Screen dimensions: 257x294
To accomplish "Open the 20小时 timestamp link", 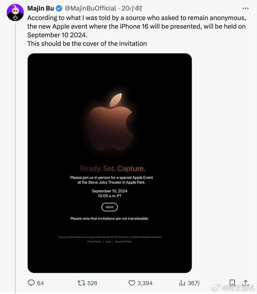I will 132,8.
